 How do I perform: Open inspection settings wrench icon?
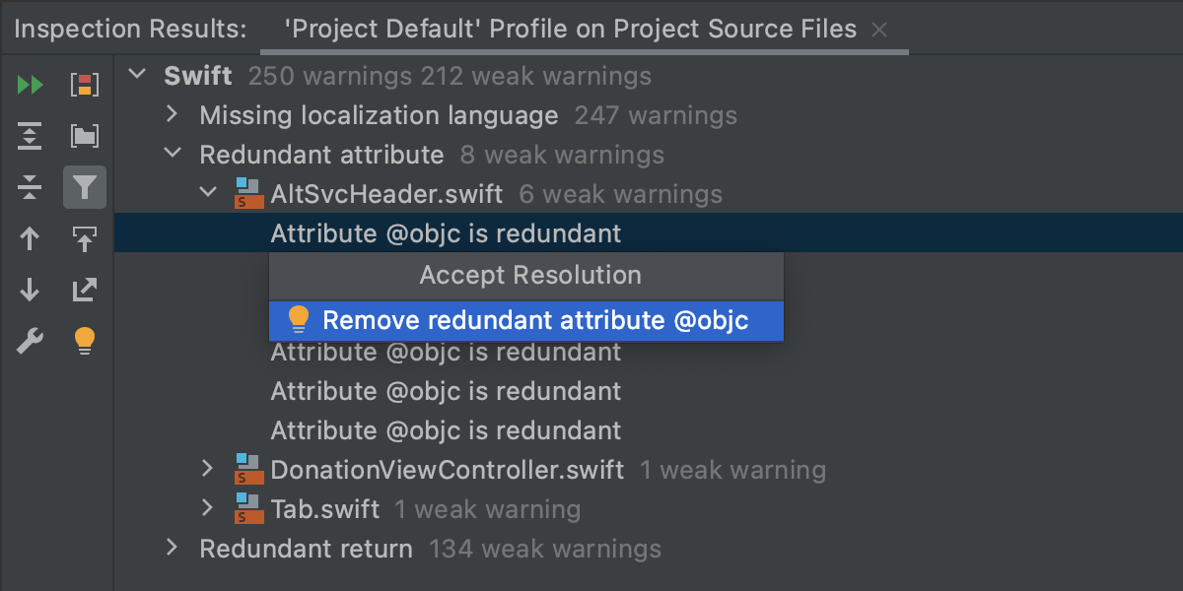[31, 342]
